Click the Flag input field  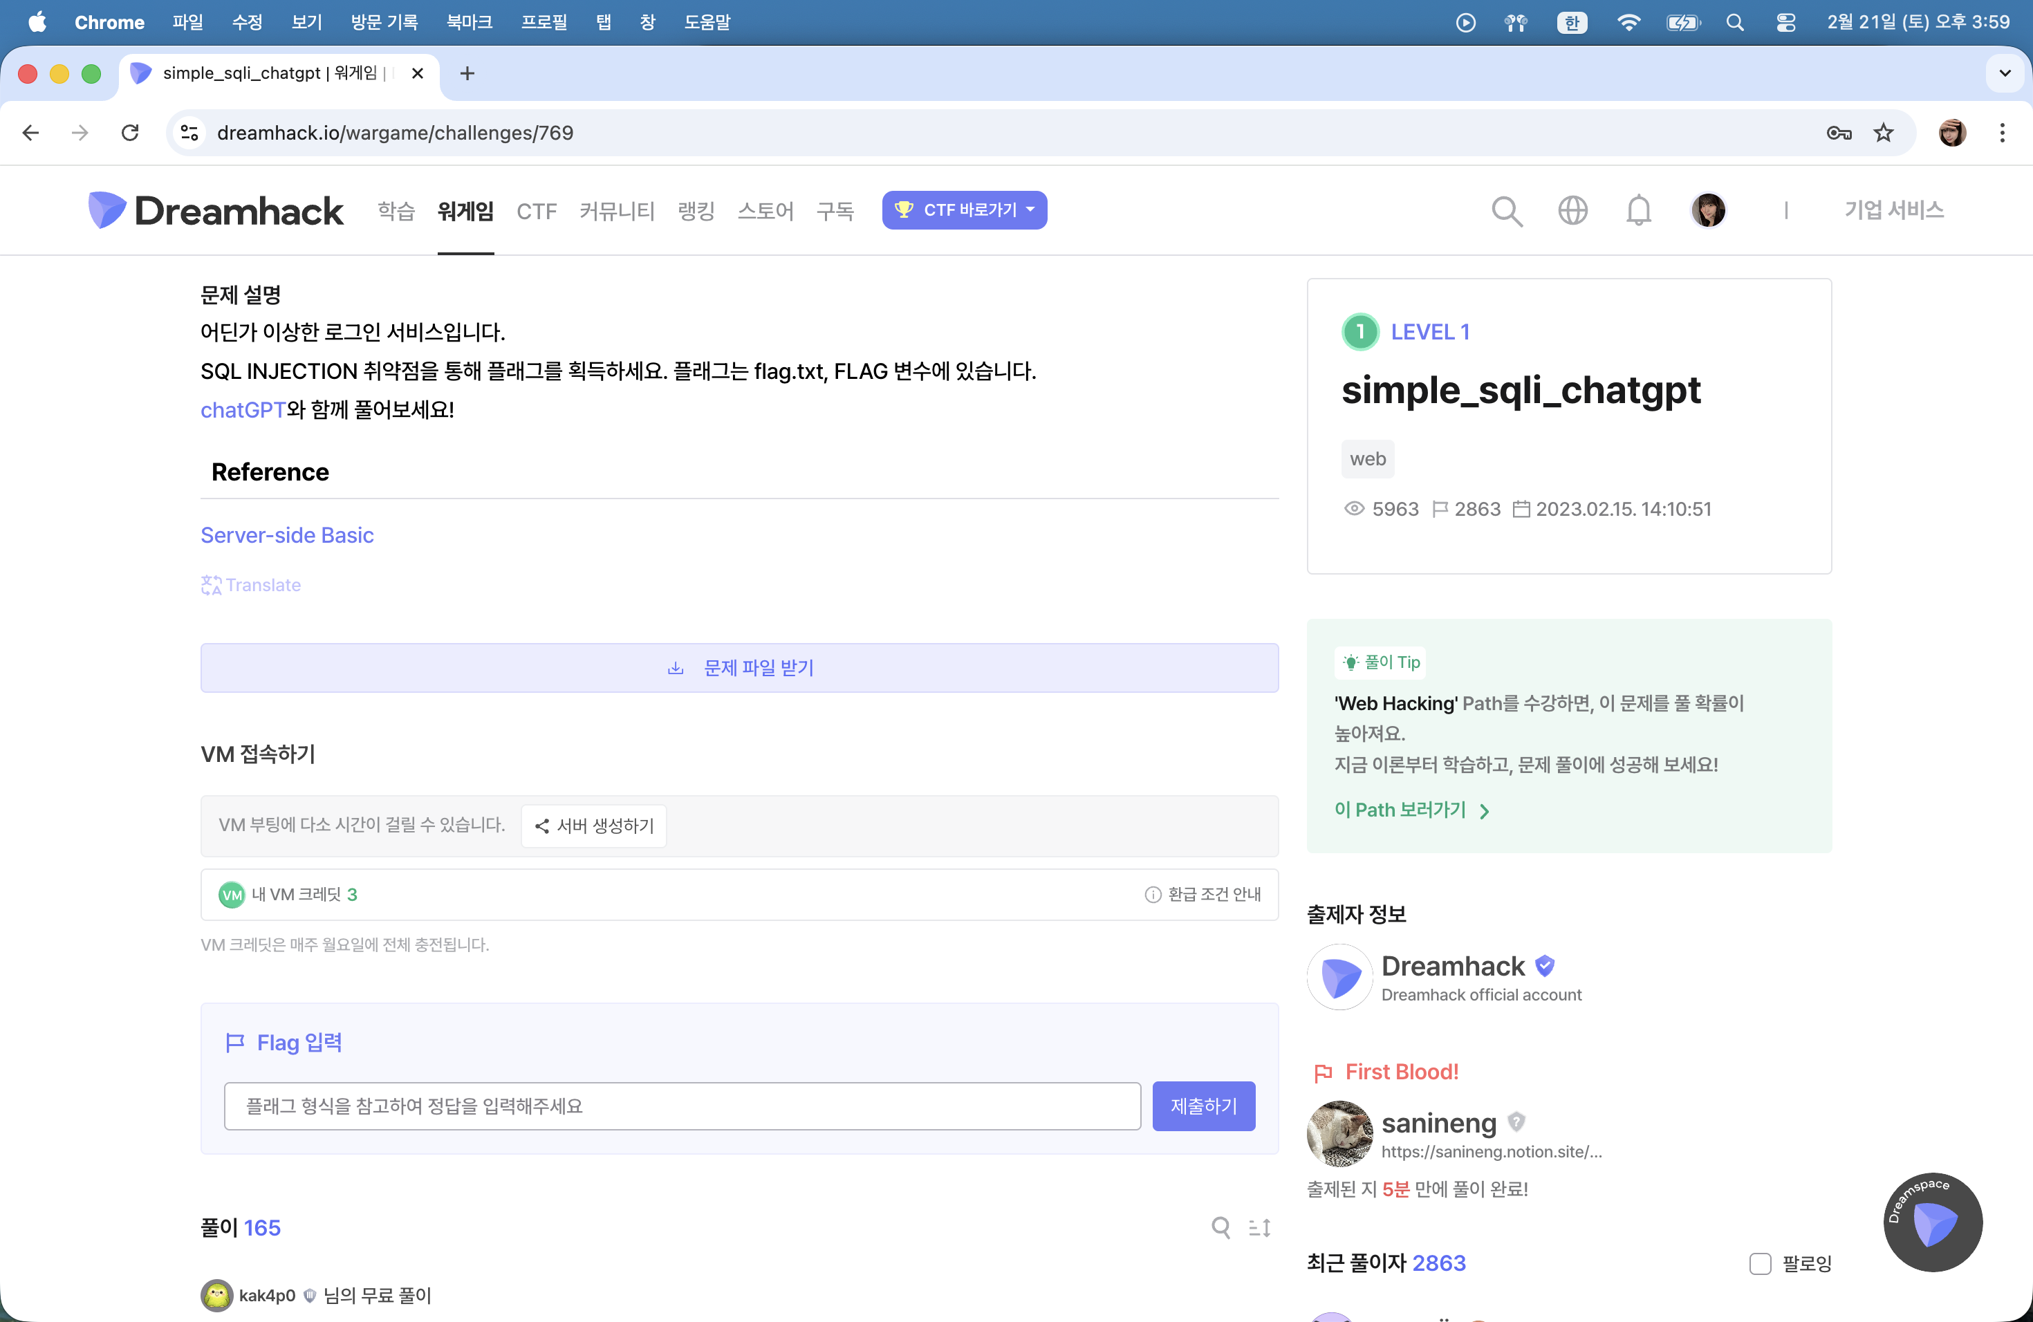pyautogui.click(x=682, y=1106)
